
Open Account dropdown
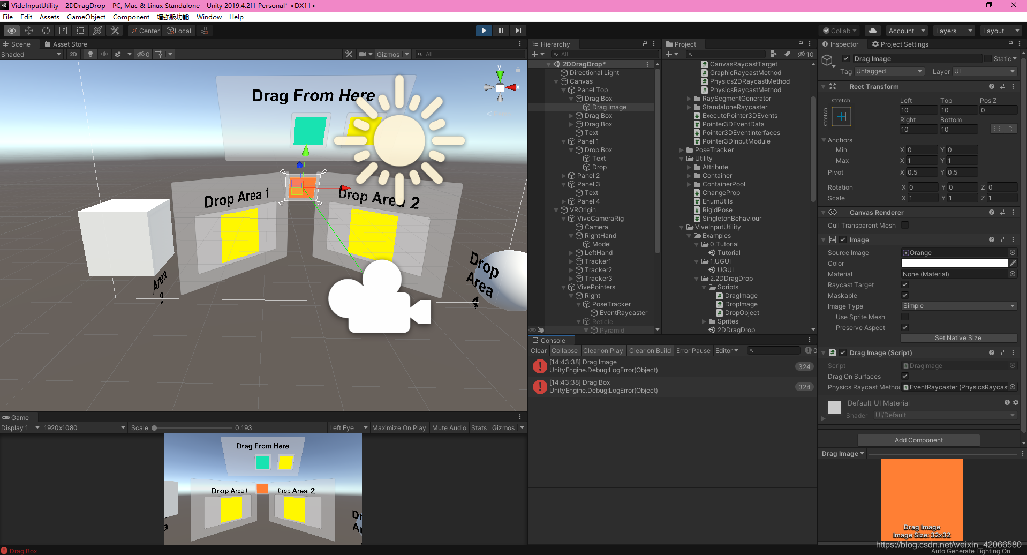tap(907, 31)
